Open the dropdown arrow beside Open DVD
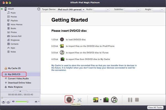This screenshot has width=166, height=110. (x=74, y=99)
